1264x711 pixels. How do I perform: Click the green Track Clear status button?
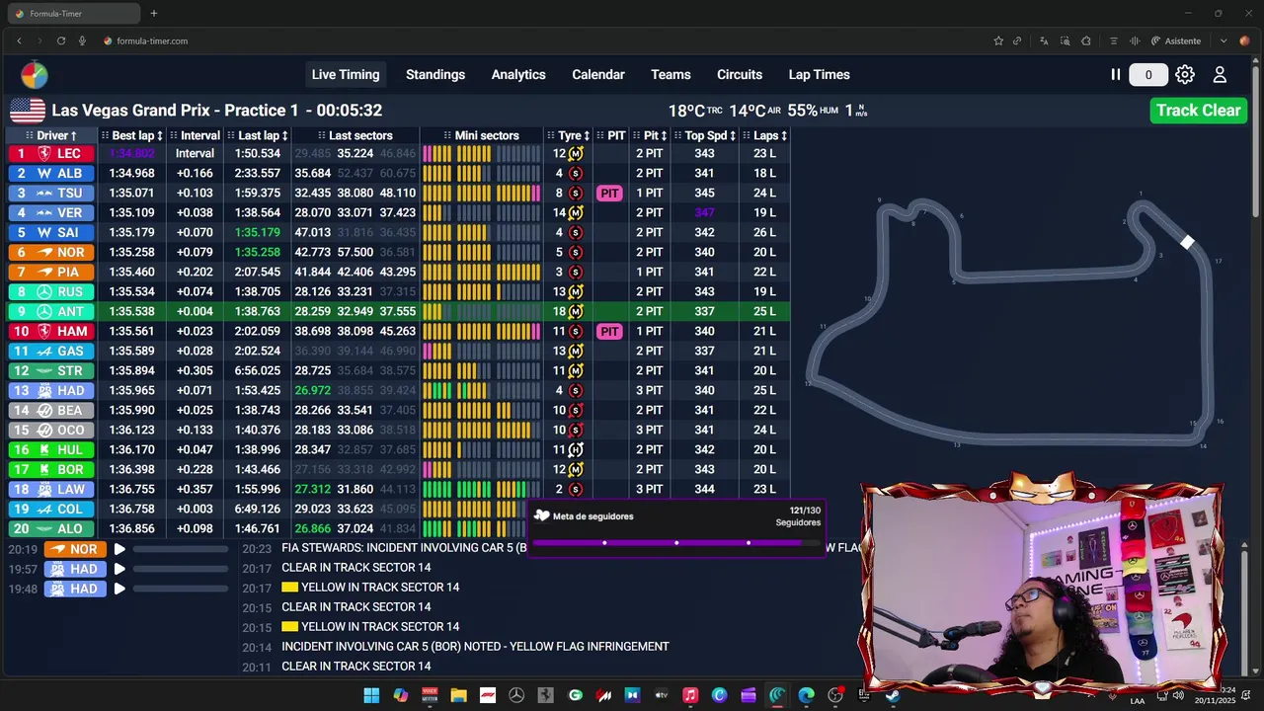coord(1199,110)
